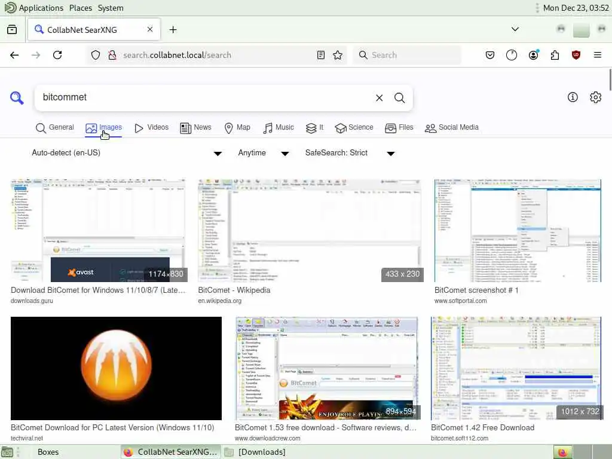Open the BitComet orange logo thumbnail
Image resolution: width=612 pixels, height=459 pixels.
117,368
